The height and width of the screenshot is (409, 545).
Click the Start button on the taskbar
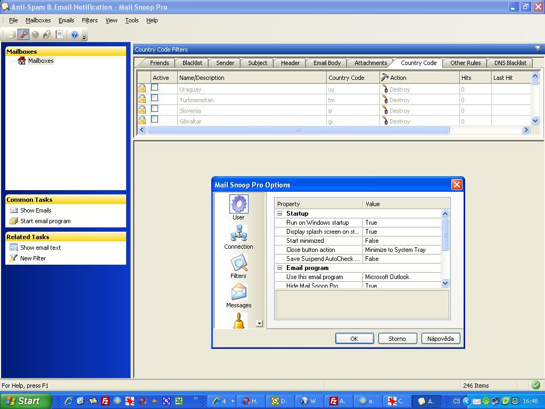26,401
